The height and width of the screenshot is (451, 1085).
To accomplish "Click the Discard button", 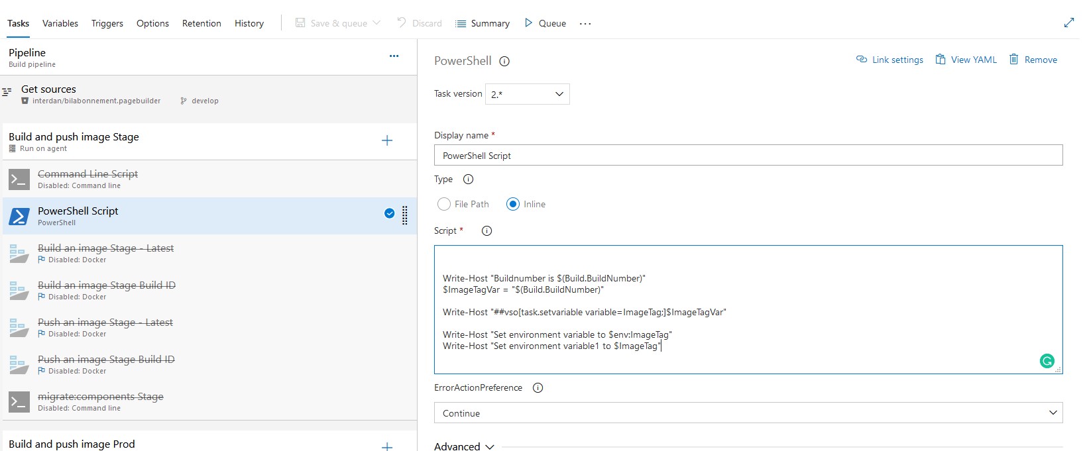I will tap(420, 23).
